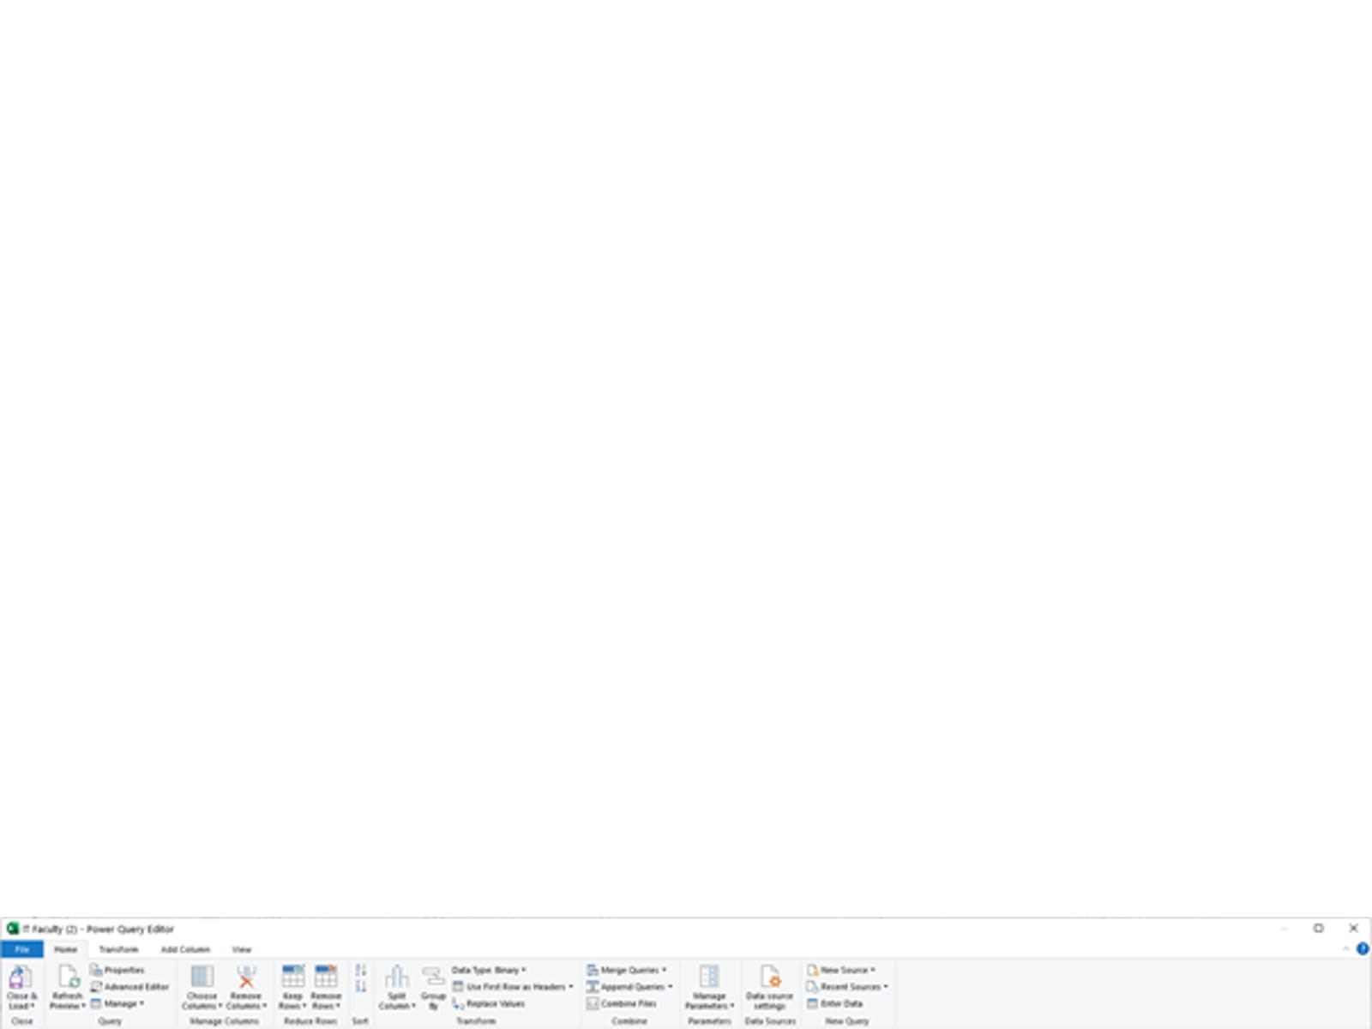1372x1029 pixels.
Task: Refresh the query preview
Action: (x=68, y=978)
